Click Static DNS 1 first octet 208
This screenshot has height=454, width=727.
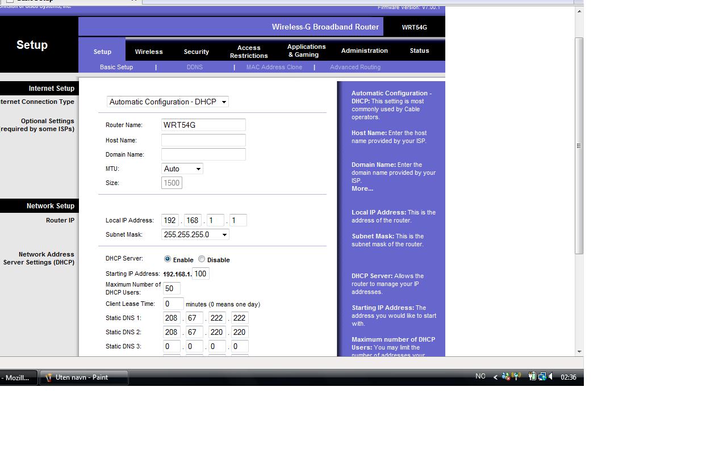(x=172, y=318)
